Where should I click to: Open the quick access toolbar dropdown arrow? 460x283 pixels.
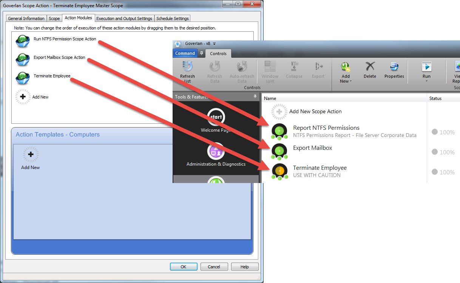click(x=215, y=44)
